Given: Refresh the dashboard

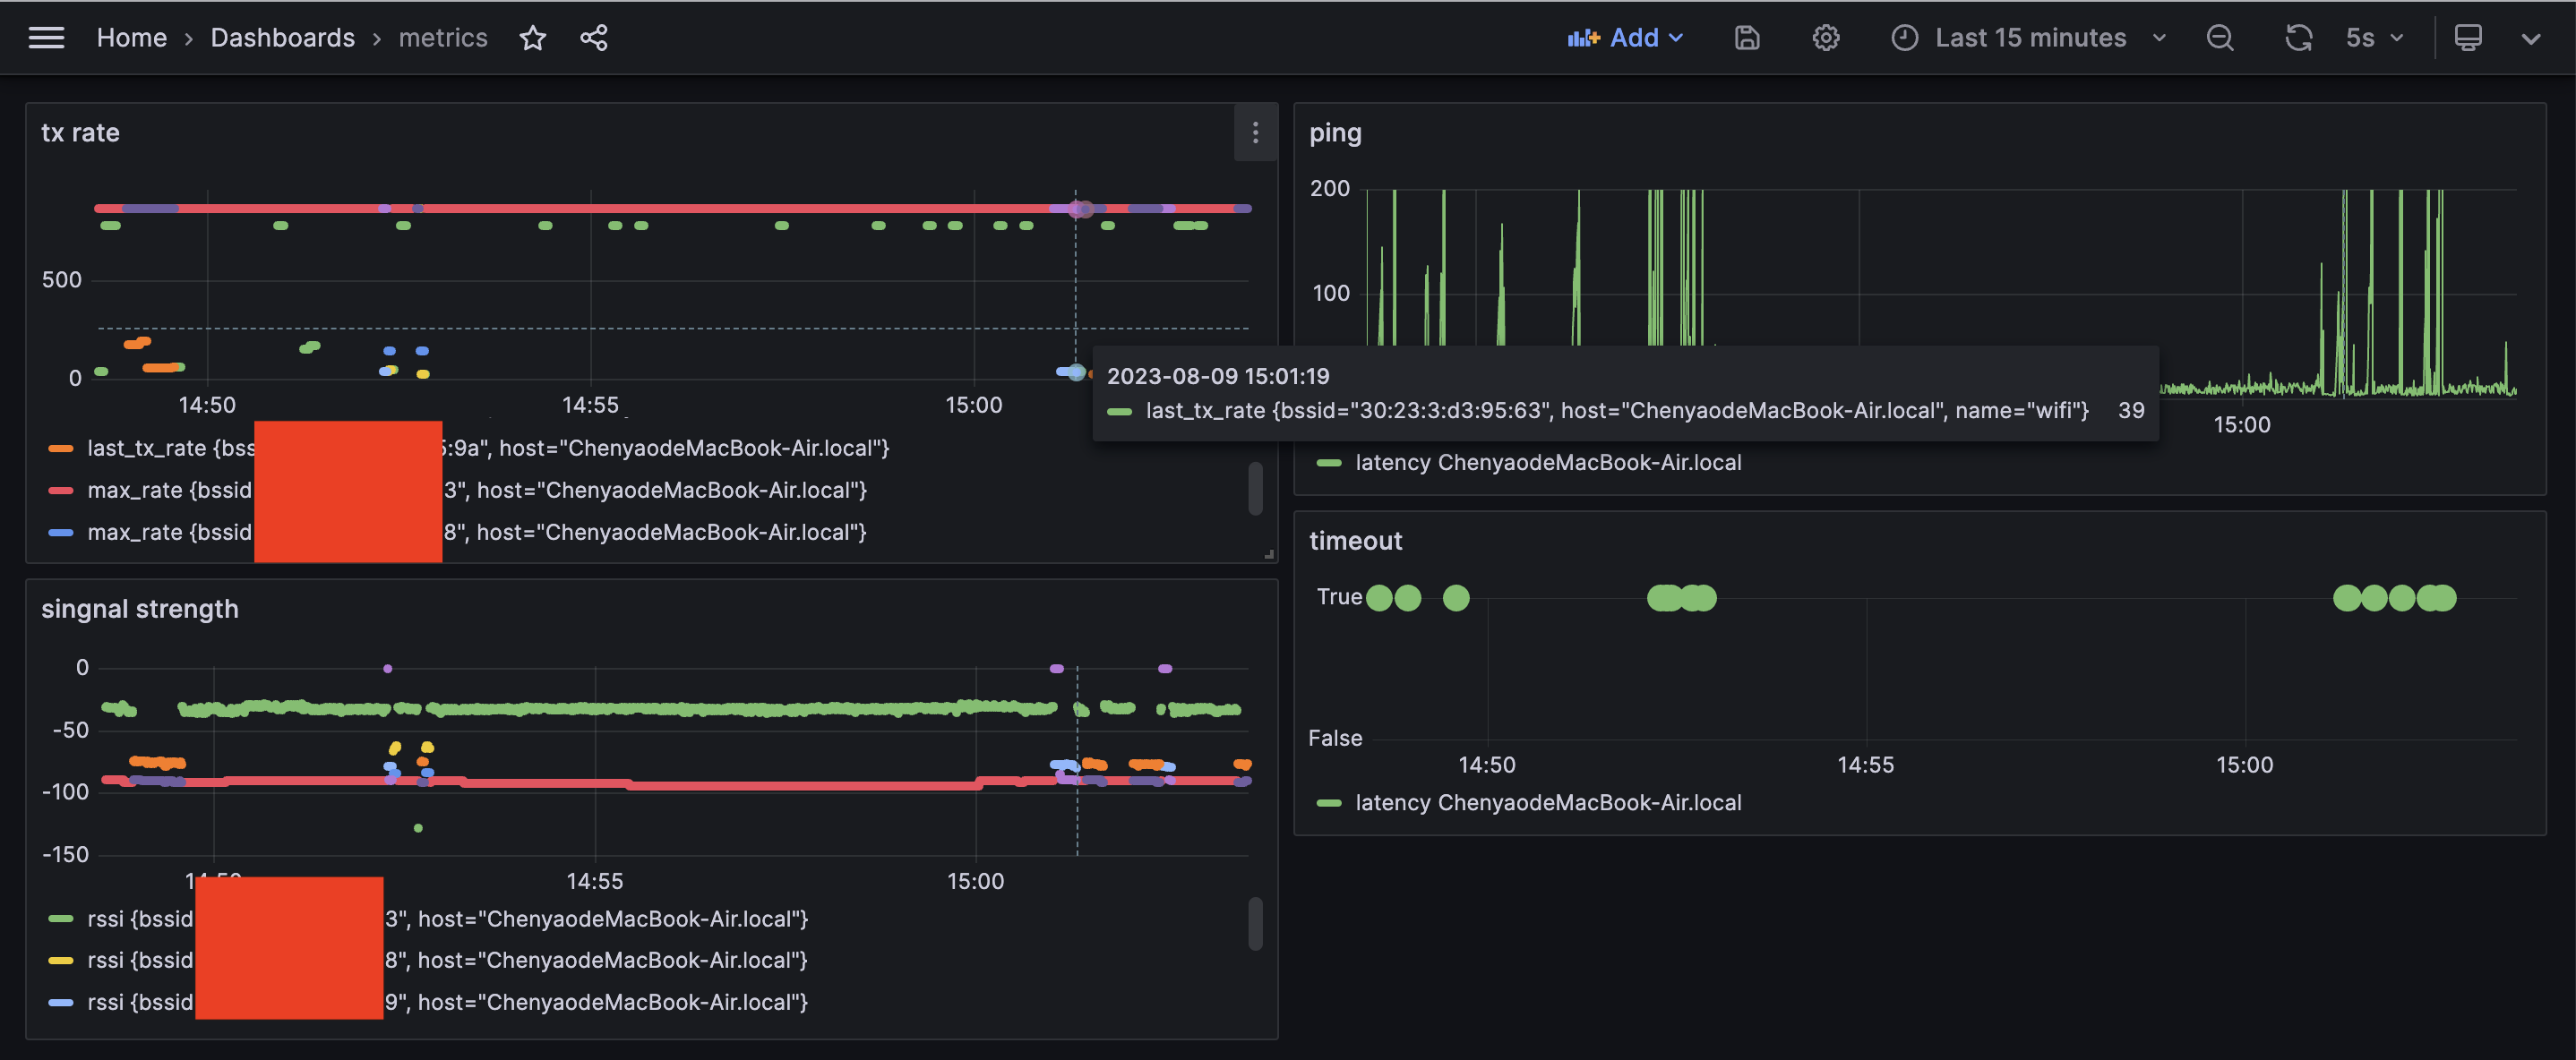Looking at the screenshot, I should point(2299,38).
